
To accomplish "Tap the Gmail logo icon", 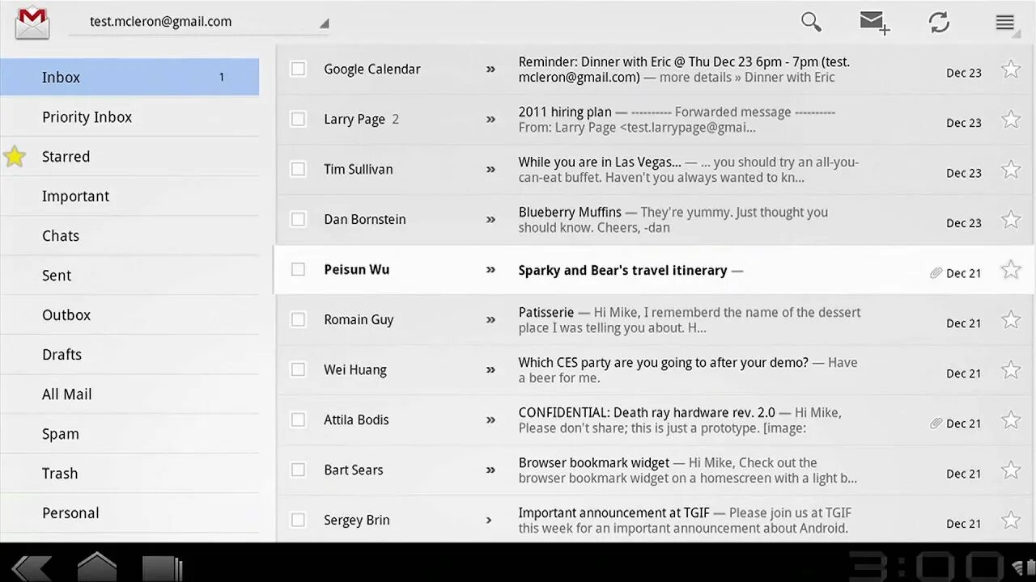I will coord(32,23).
